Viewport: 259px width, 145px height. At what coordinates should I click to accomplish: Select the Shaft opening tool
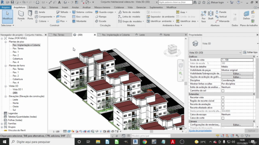pos(210,15)
